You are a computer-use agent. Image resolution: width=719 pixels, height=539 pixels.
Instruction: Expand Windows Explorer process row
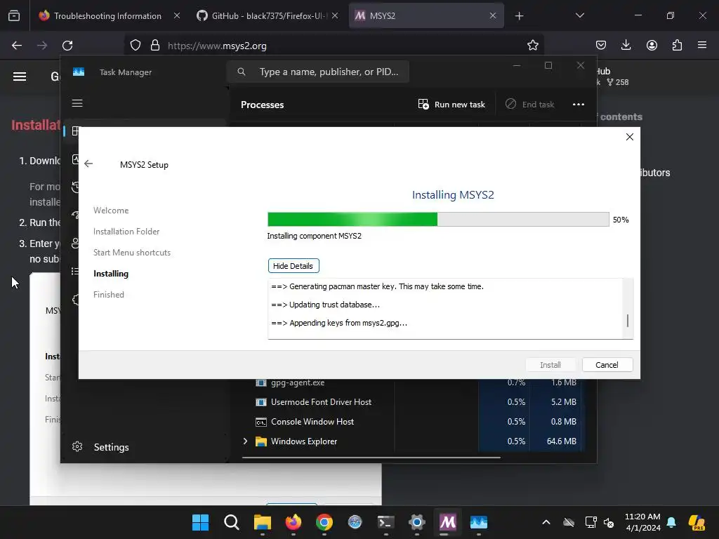[245, 441]
